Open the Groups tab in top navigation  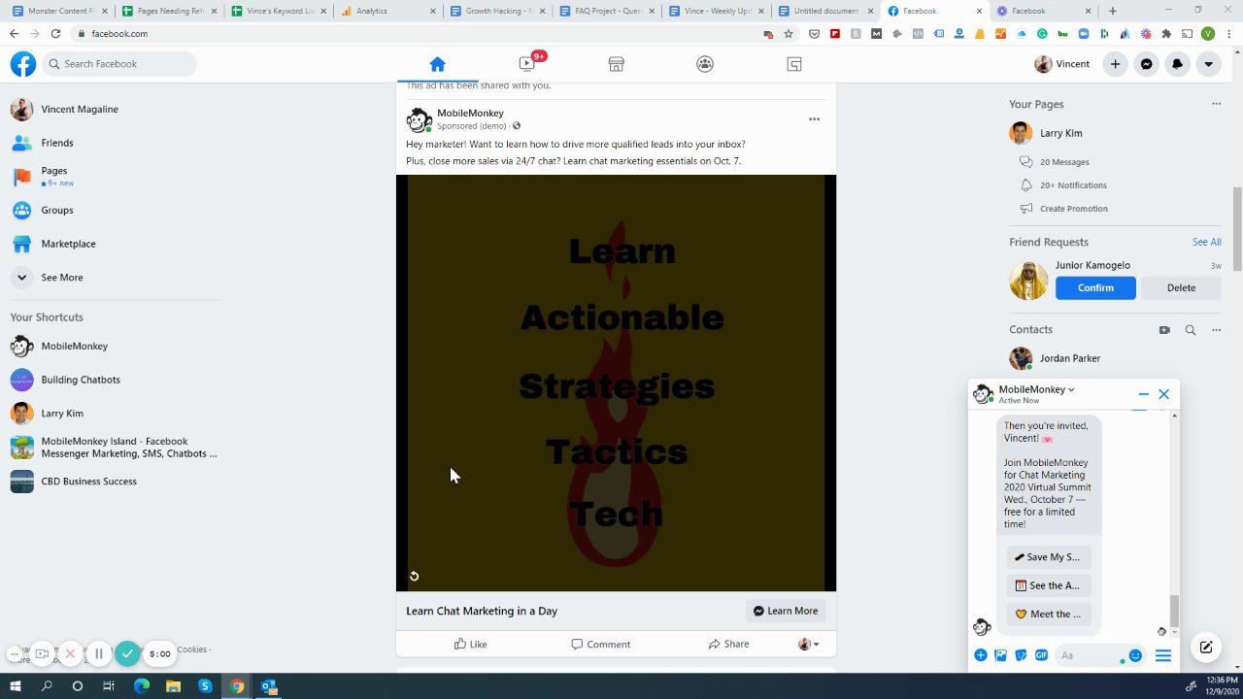(x=705, y=64)
